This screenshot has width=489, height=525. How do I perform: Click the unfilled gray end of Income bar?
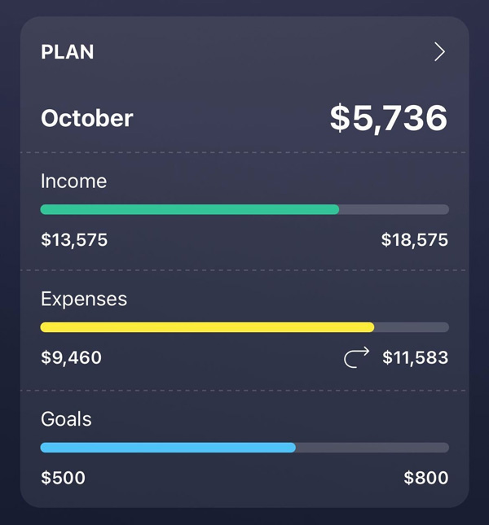point(394,209)
